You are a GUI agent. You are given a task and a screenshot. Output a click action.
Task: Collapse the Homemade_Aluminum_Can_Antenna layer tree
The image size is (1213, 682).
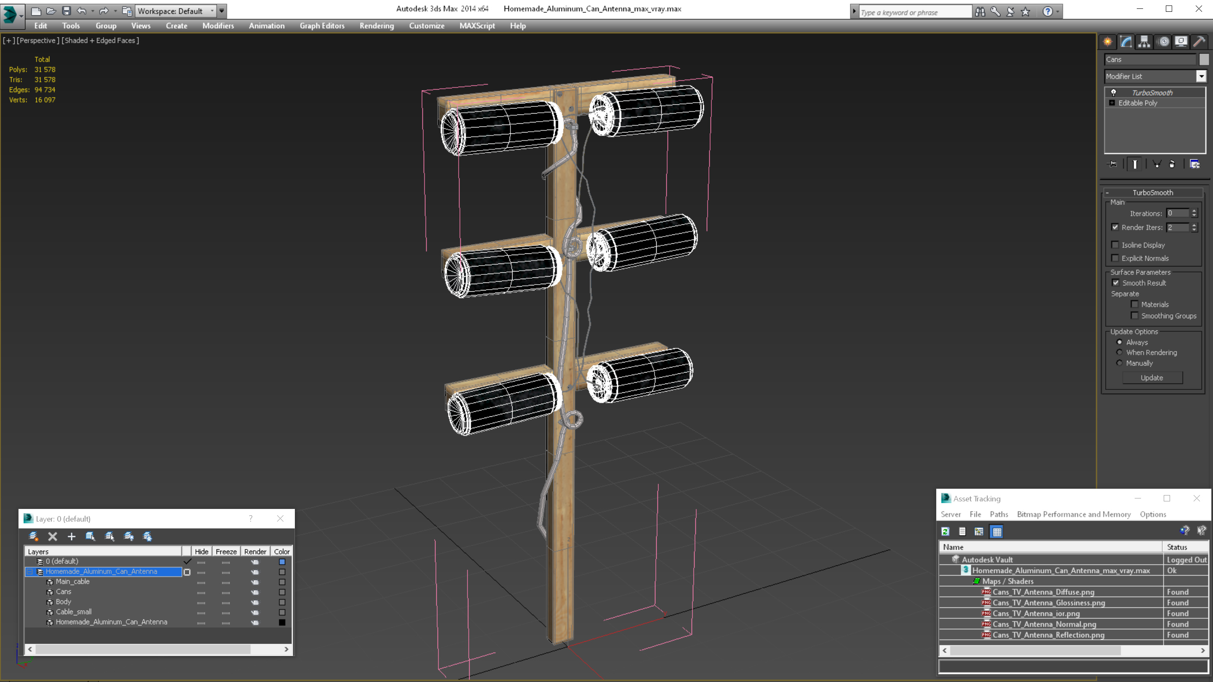tap(29, 571)
